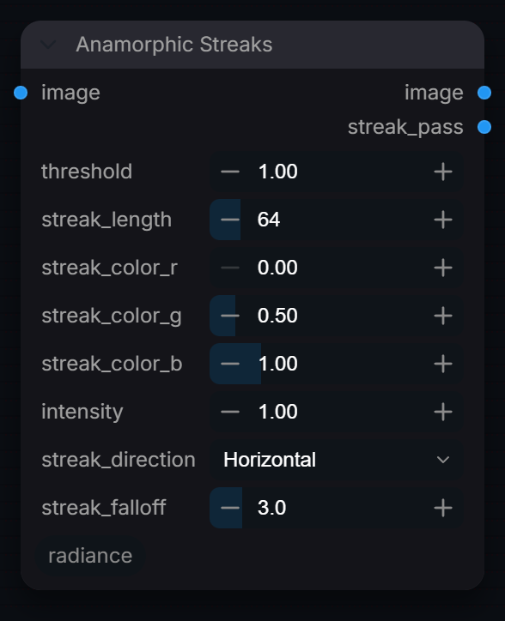Increase streak_color_r with plus icon

tap(443, 268)
